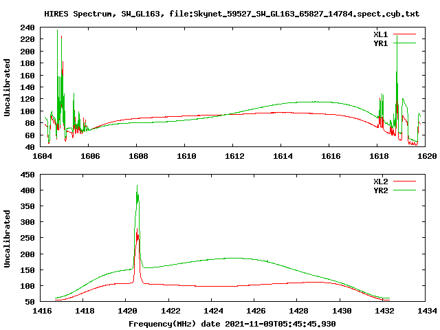Click the 120 y-axis tick label
The image size is (440, 330).
pos(27,99)
